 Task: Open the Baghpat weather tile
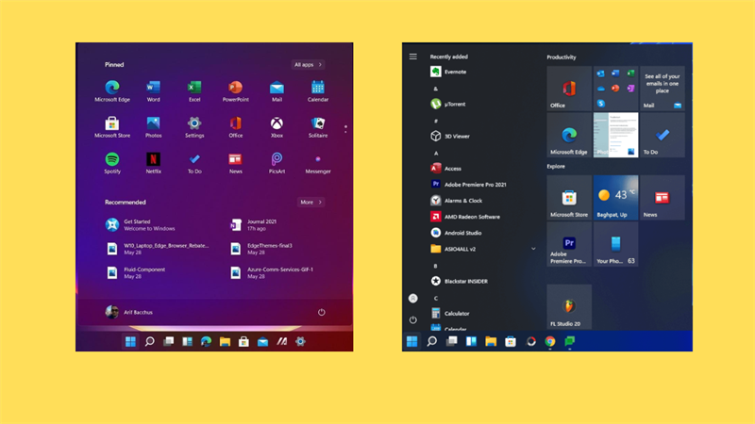[x=616, y=198]
